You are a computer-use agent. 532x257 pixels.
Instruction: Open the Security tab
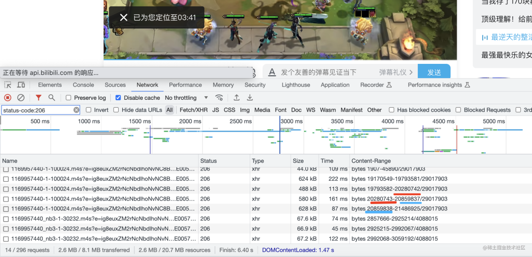[x=255, y=85]
